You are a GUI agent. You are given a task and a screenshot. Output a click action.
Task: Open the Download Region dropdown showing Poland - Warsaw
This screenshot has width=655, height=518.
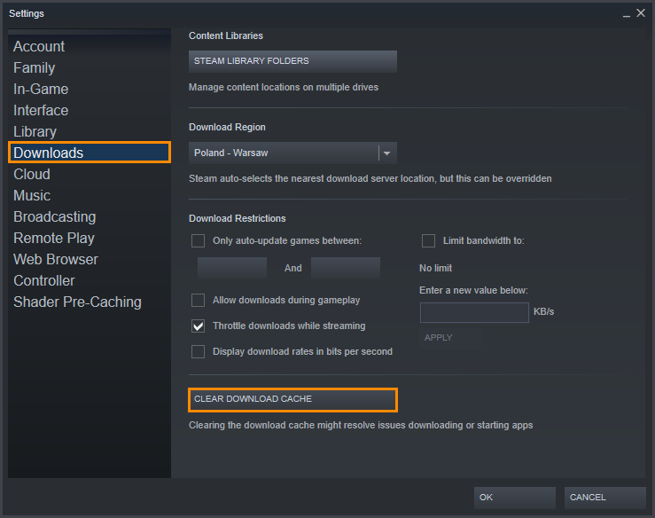pyautogui.click(x=292, y=153)
